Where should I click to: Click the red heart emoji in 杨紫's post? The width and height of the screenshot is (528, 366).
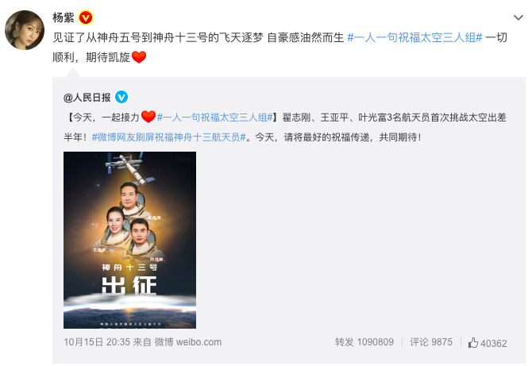coord(139,57)
